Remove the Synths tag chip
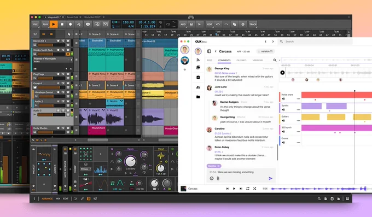Screen dimensions: 372x217 [x=218, y=166]
